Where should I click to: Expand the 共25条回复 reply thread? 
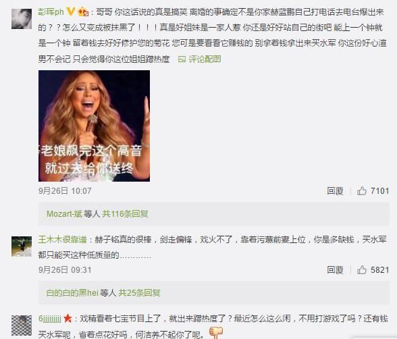point(140,293)
